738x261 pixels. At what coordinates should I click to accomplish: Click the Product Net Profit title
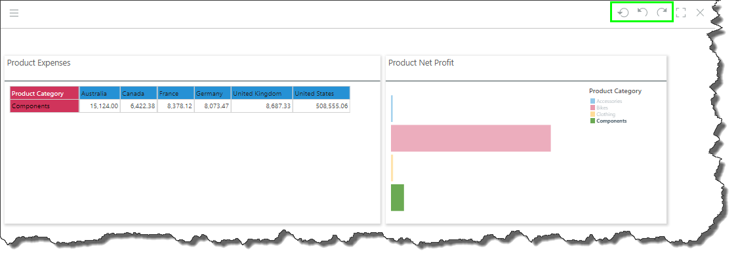420,62
